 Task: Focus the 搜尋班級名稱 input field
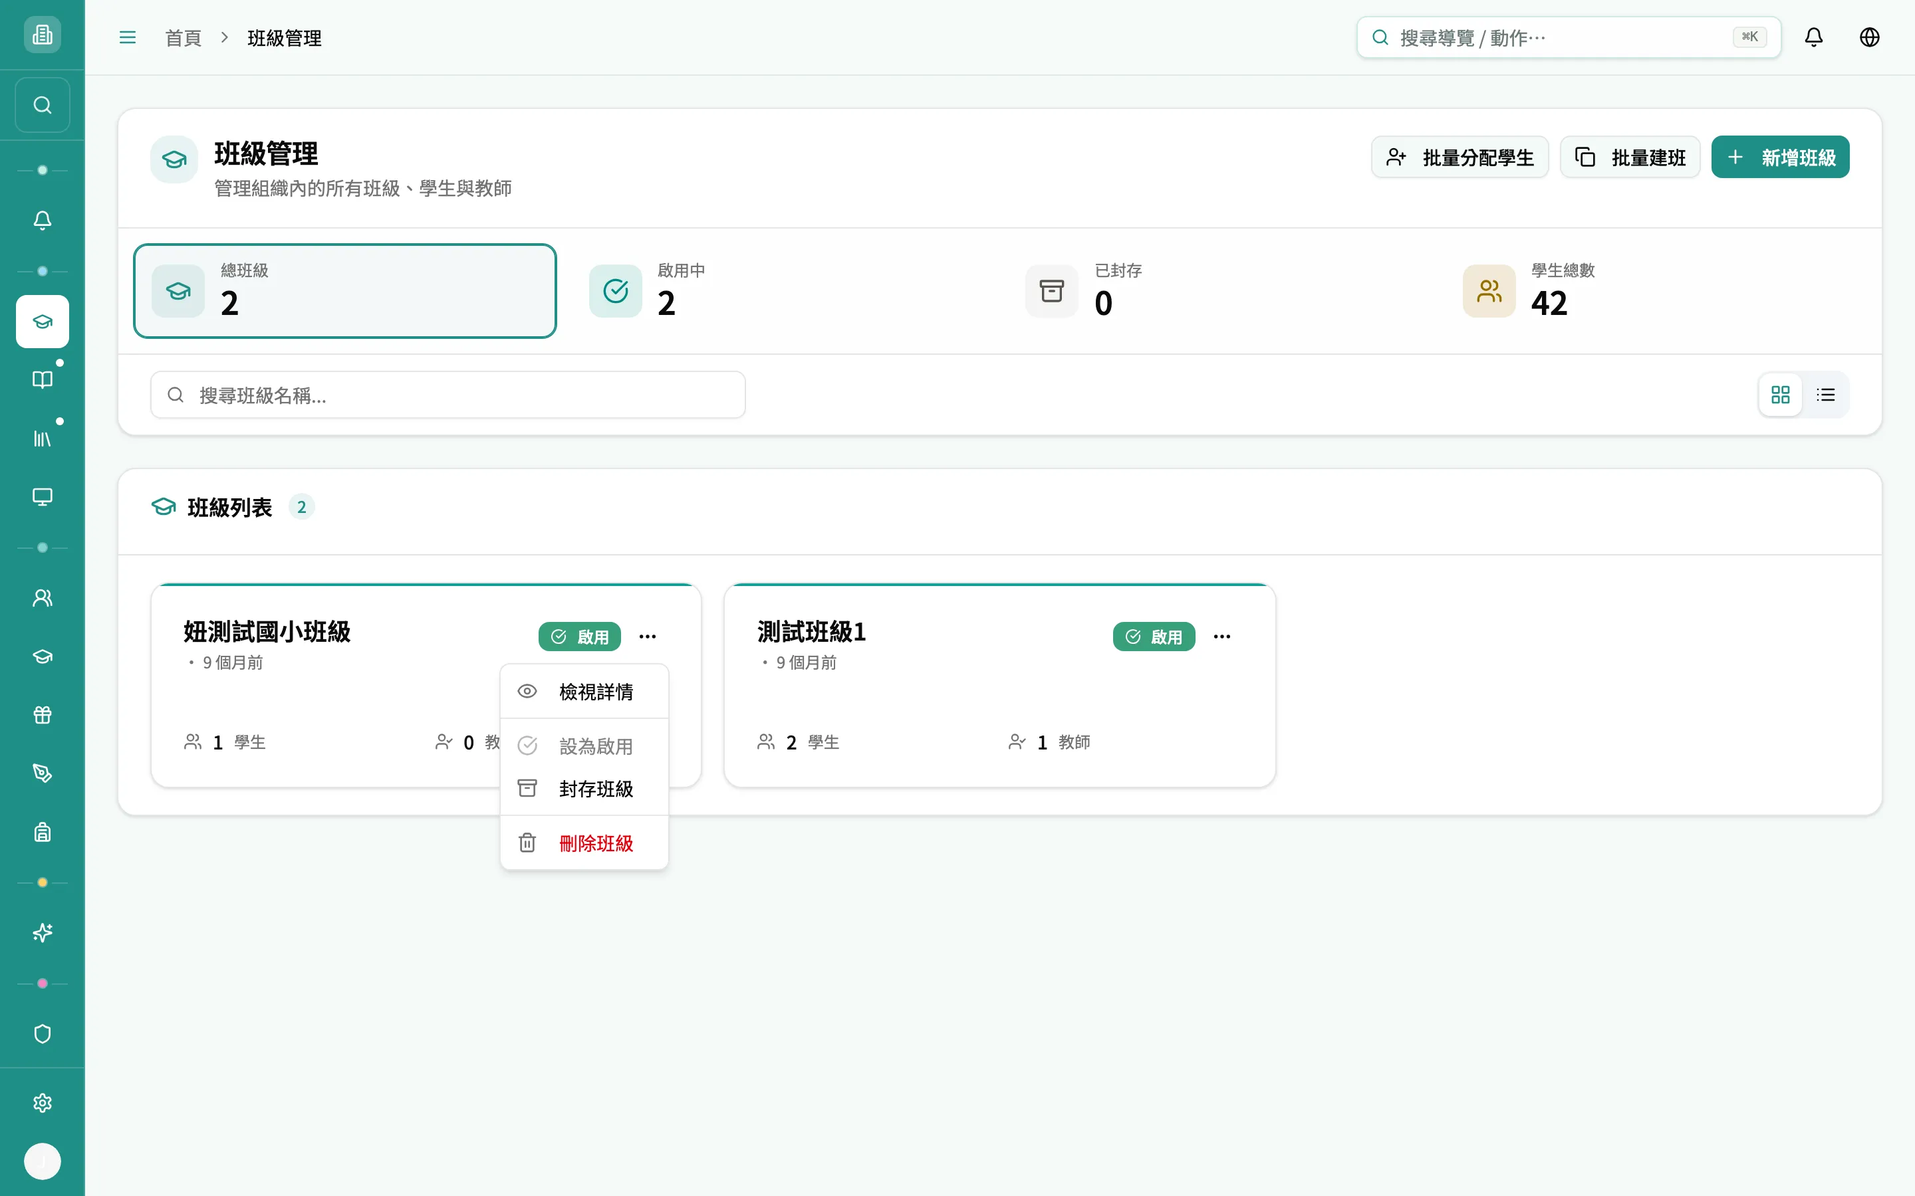click(448, 395)
